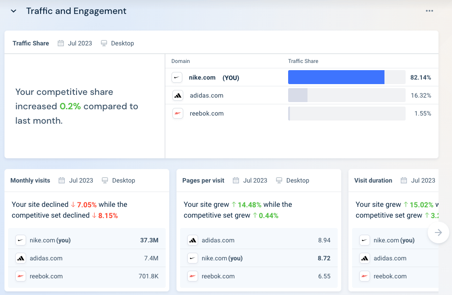The height and width of the screenshot is (295, 452).
Task: Click the adidas.com logo in Traffic Share table
Action: [178, 95]
